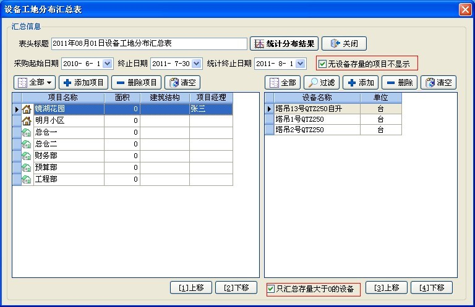Click the [1]上移 button
Screen dimensions: 475x307
[191, 288]
